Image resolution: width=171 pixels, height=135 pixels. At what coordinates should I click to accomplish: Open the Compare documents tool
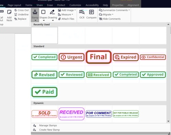(x=91, y=12)
